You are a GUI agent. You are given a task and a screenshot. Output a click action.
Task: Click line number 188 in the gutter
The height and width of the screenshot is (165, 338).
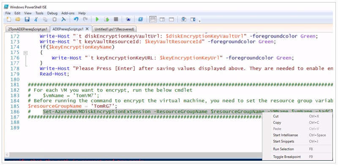coord(15,122)
